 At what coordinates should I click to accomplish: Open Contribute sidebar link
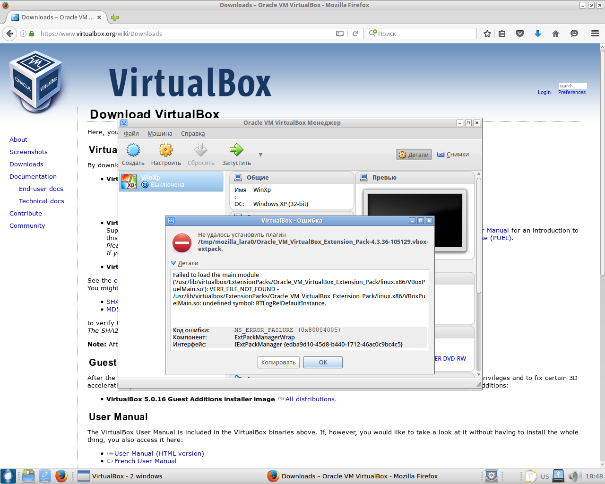[x=26, y=214]
